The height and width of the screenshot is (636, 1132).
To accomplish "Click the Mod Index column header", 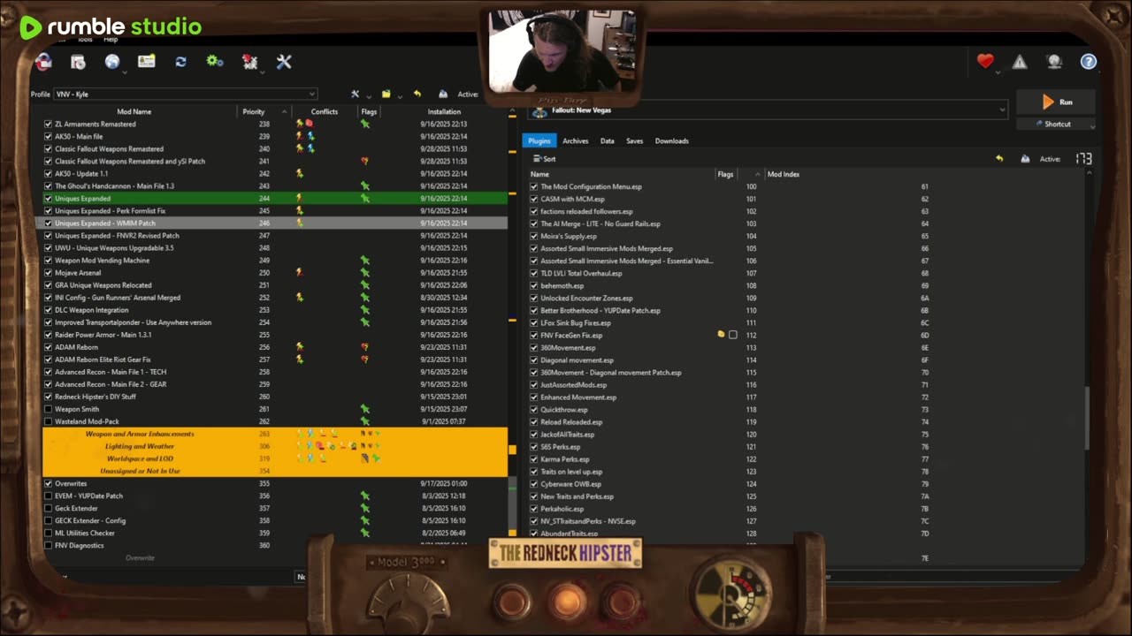I will coord(784,174).
